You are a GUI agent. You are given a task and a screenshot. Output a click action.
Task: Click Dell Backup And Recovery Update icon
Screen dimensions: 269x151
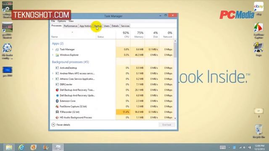click(x=57, y=95)
